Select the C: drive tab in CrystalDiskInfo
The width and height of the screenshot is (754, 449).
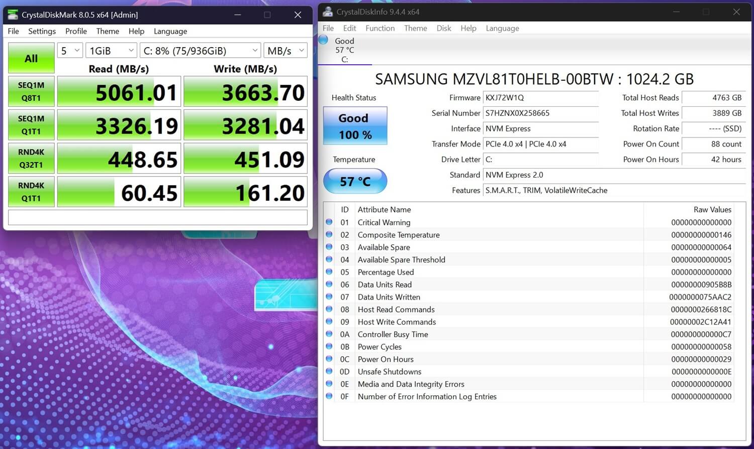(x=345, y=50)
